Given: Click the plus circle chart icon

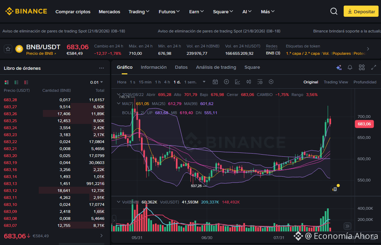Looking at the screenshot, I should point(226,82).
